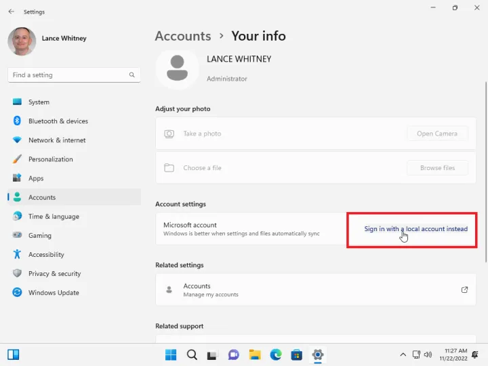
Task: Open the Gaming settings section
Action: (39, 236)
